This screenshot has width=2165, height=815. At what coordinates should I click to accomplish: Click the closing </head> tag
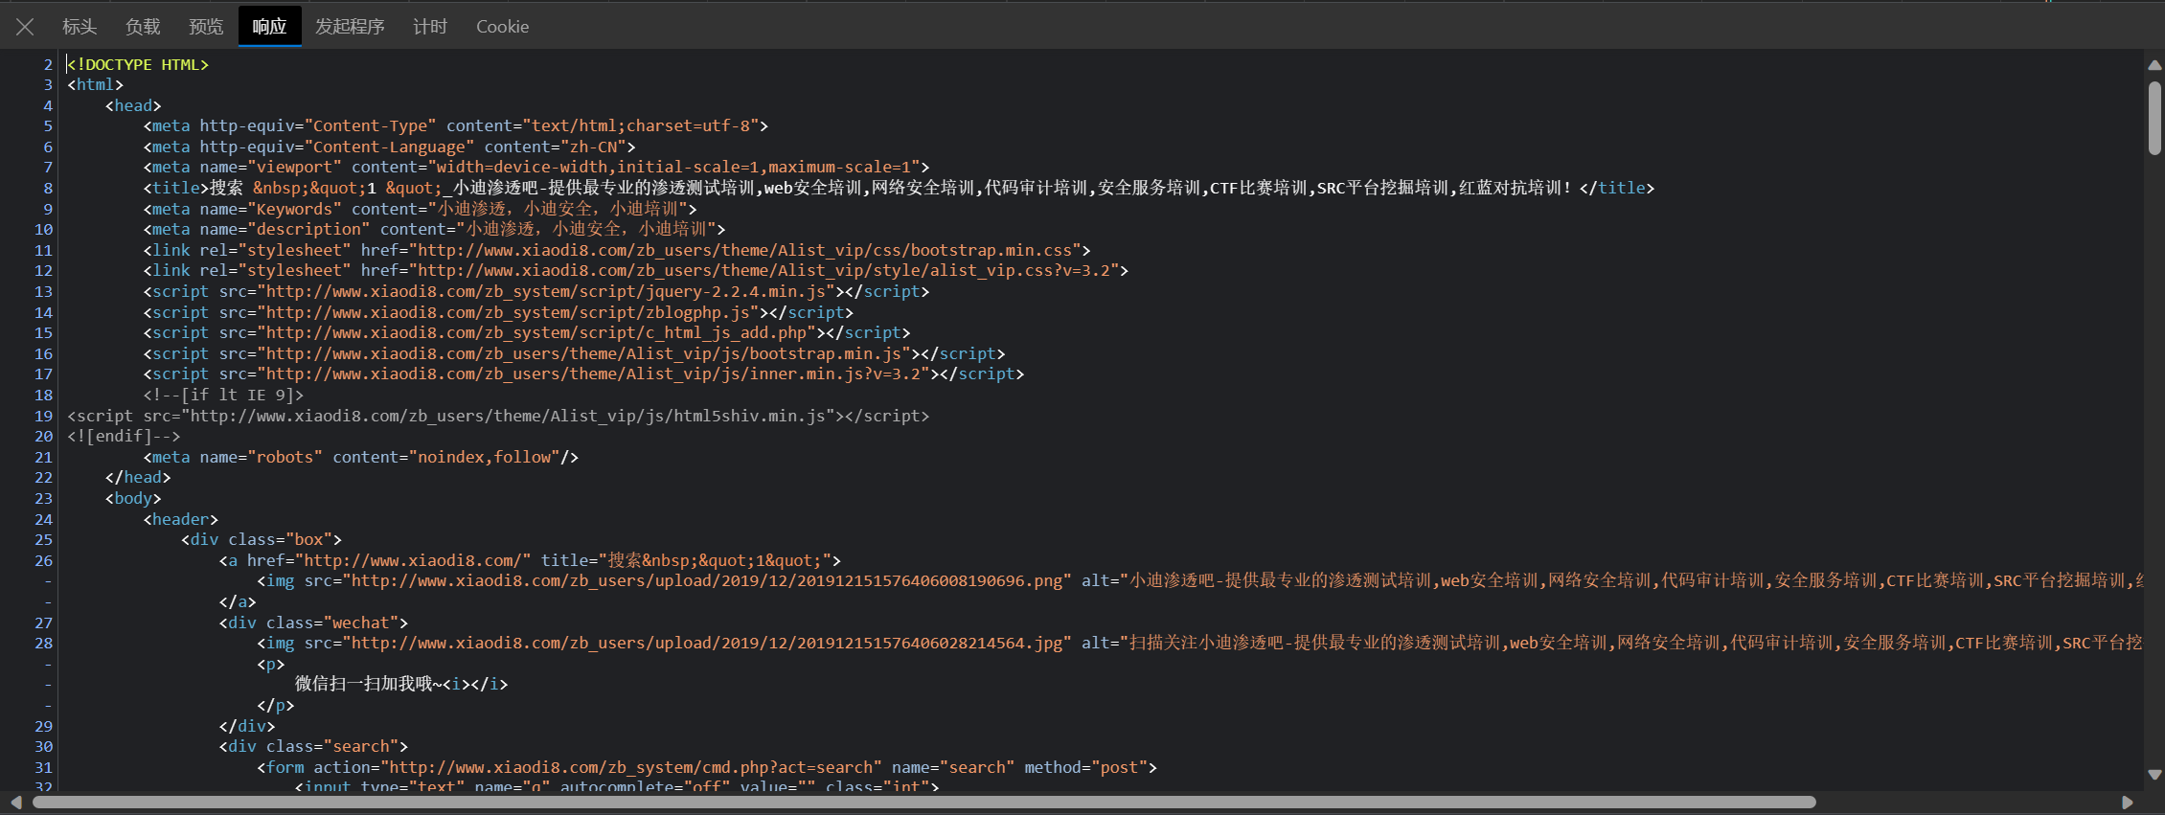[138, 477]
